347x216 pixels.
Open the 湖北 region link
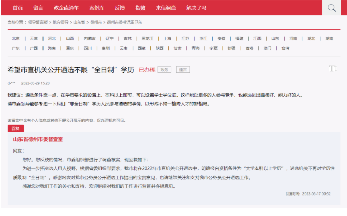coord(311,39)
